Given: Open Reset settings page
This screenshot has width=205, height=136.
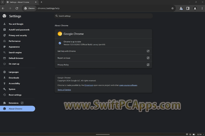Looking at the screenshot, I should (x=15, y=95).
